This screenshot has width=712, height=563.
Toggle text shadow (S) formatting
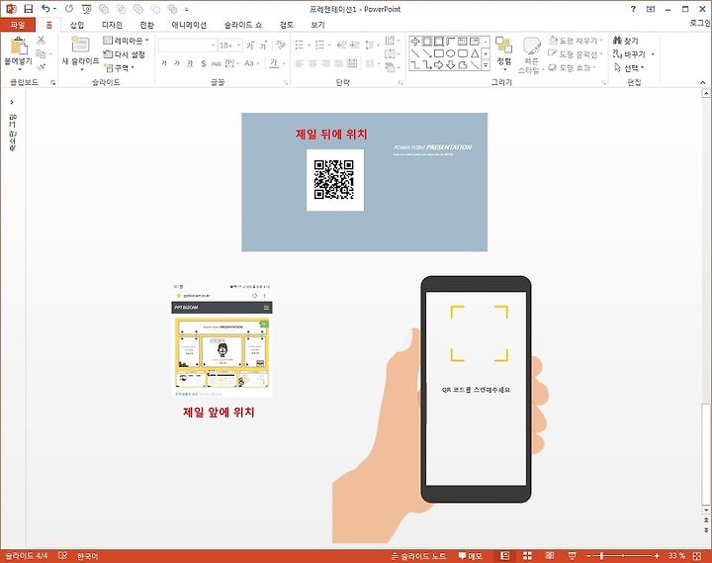[204, 63]
